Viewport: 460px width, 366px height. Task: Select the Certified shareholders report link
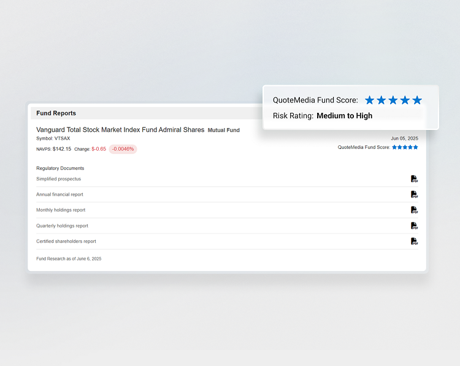point(66,242)
